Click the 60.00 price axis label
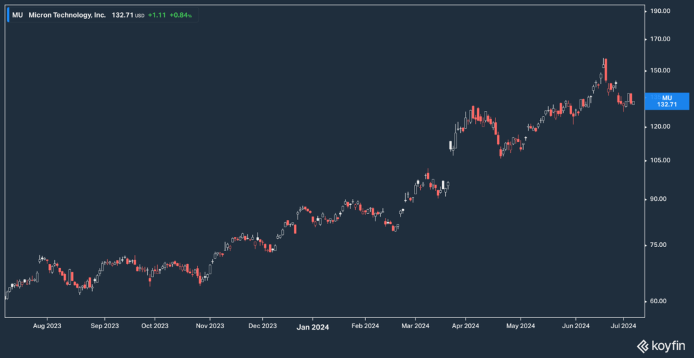 [660, 301]
